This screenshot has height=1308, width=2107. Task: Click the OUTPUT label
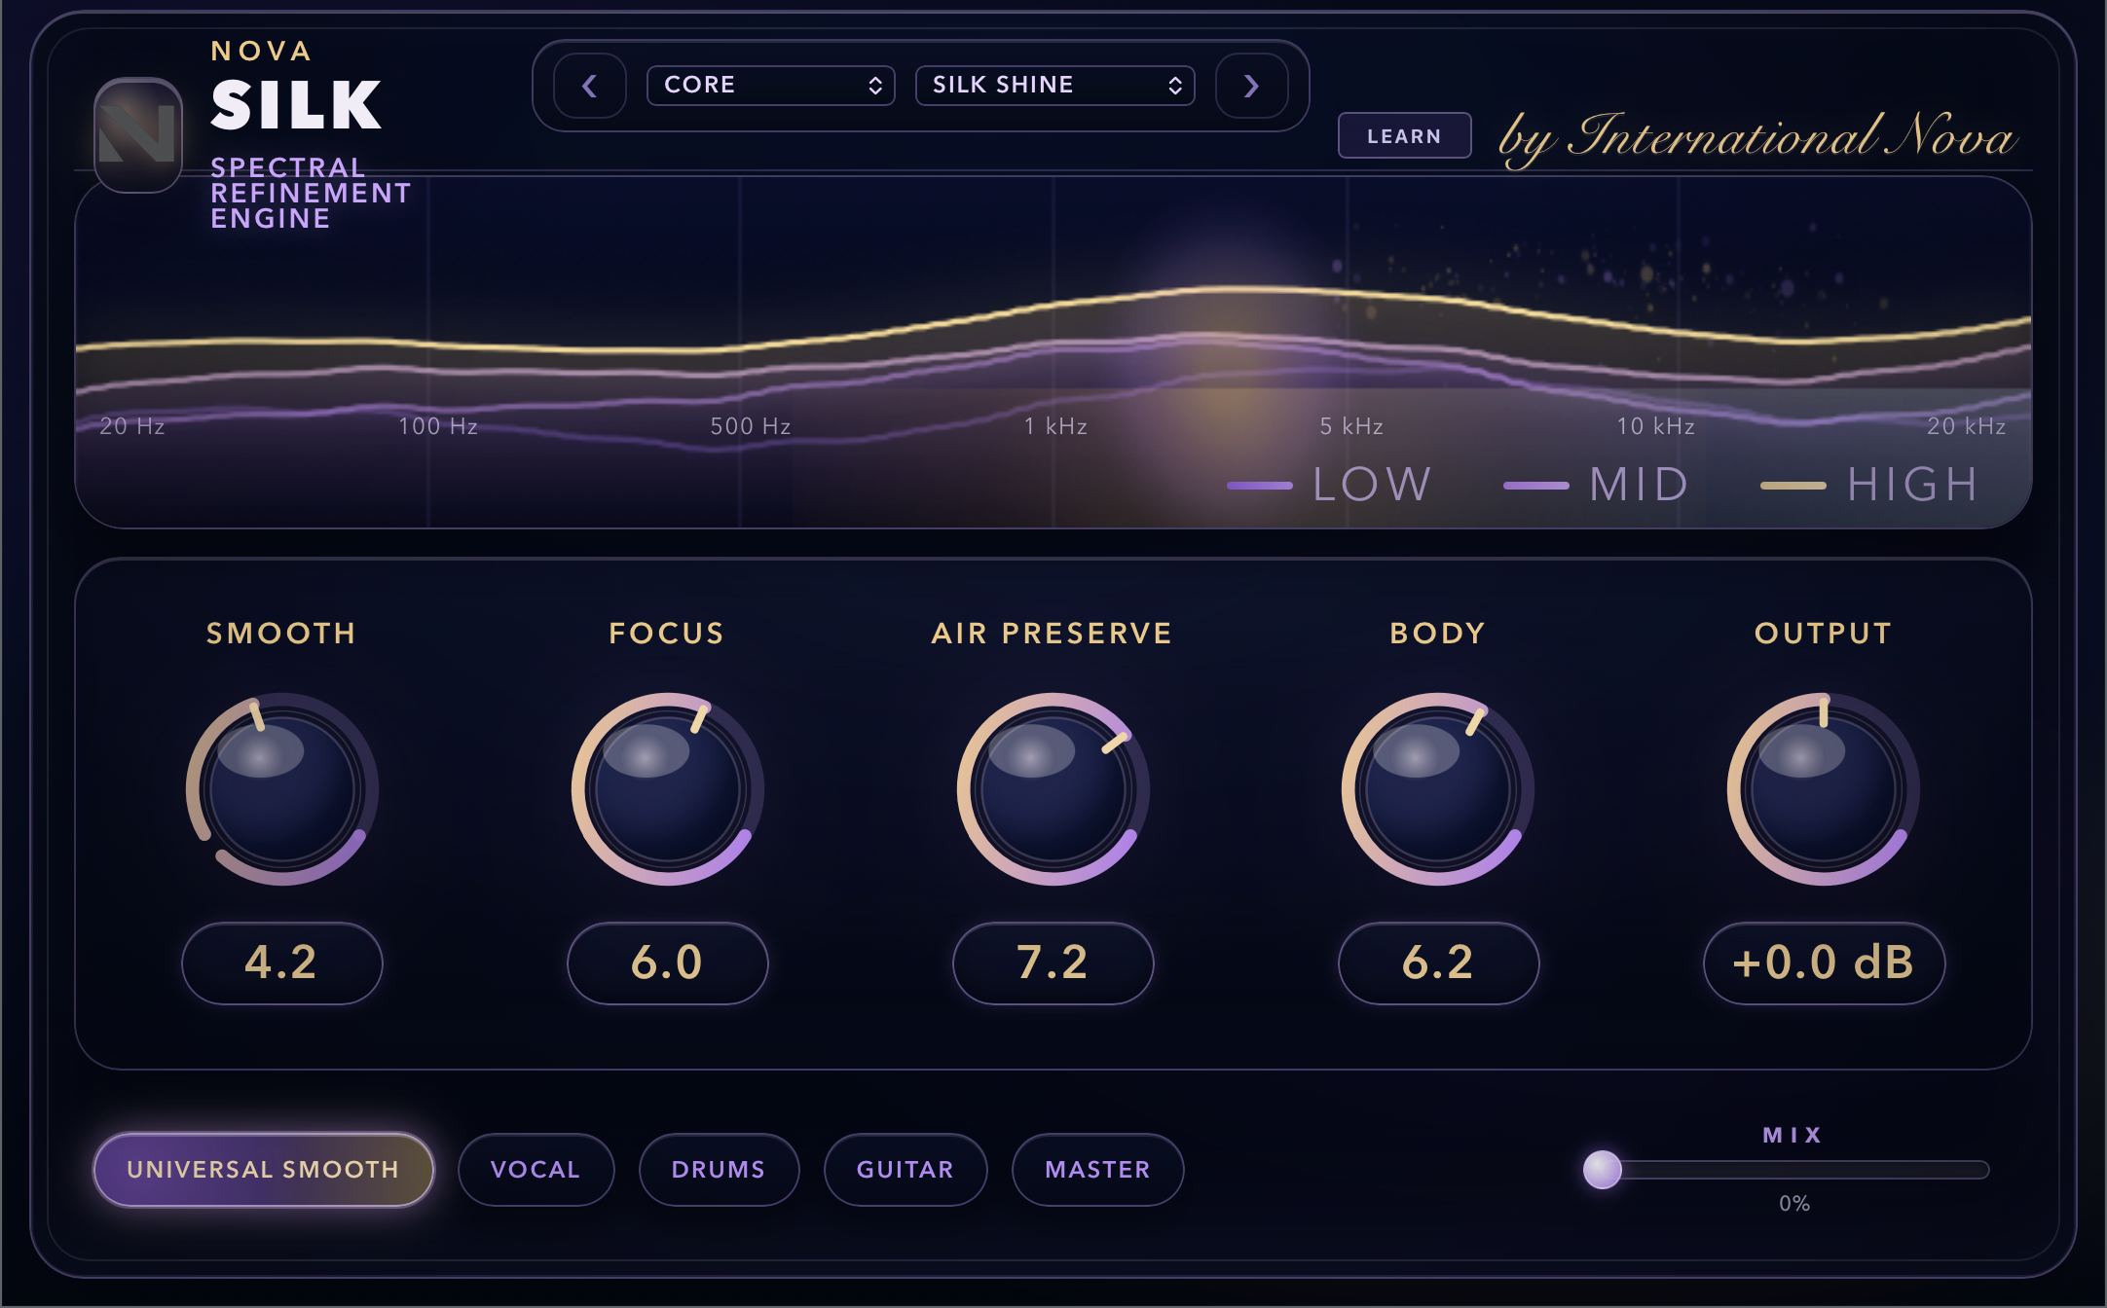pos(1824,634)
